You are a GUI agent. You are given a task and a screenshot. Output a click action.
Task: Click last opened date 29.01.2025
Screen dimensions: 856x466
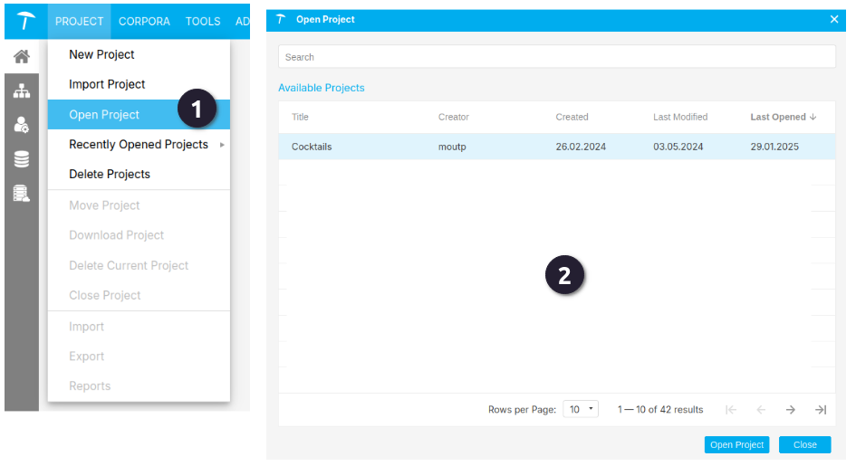(x=774, y=147)
